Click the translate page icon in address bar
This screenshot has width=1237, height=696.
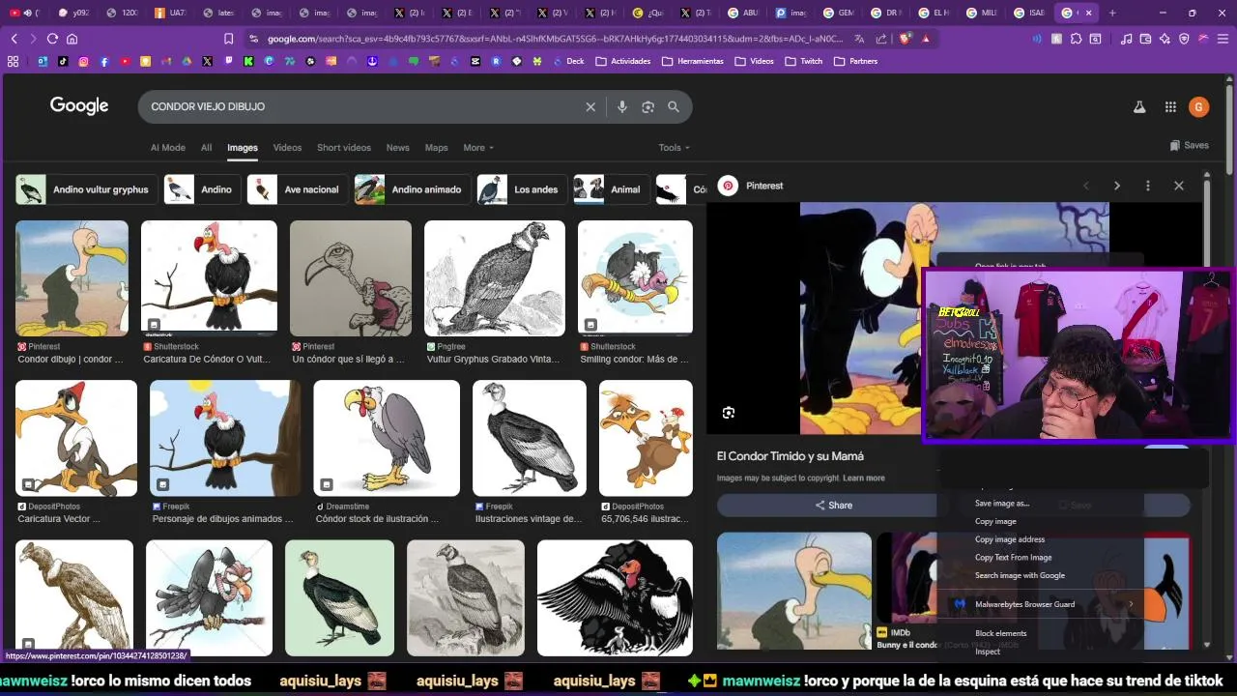(859, 39)
